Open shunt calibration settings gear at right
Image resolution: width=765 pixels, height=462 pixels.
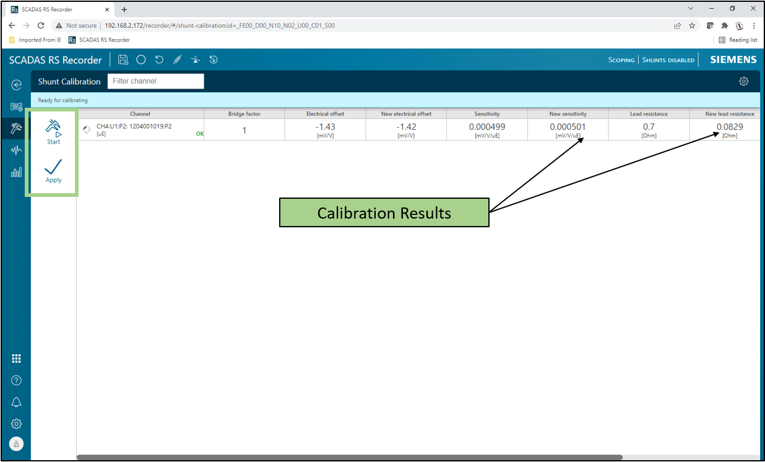[744, 82]
